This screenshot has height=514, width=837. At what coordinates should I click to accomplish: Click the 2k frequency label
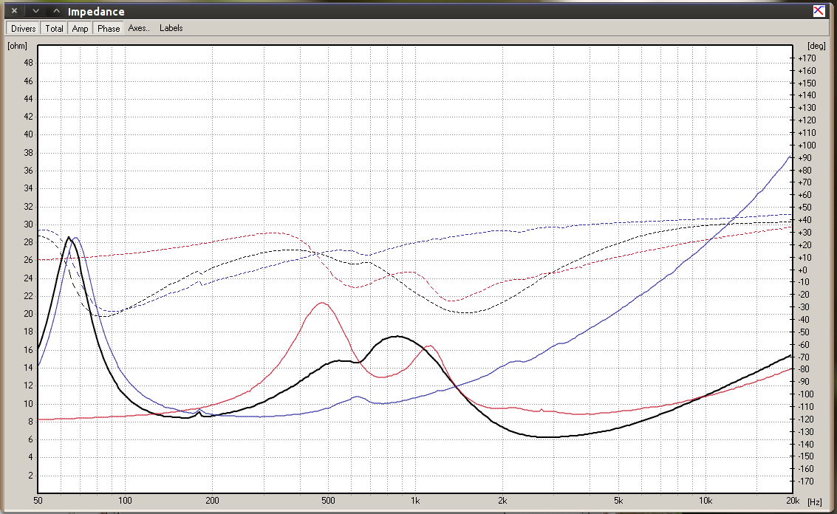point(502,501)
